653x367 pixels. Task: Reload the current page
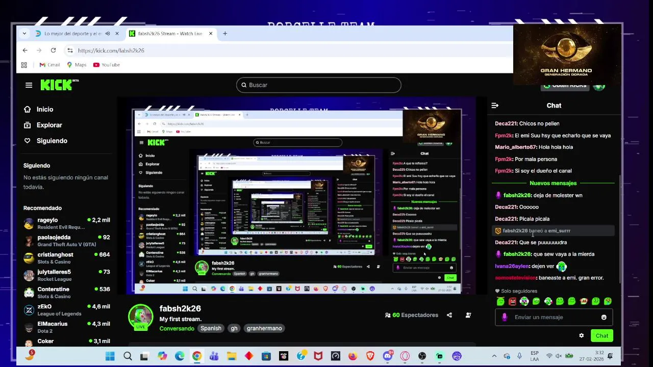point(53,50)
